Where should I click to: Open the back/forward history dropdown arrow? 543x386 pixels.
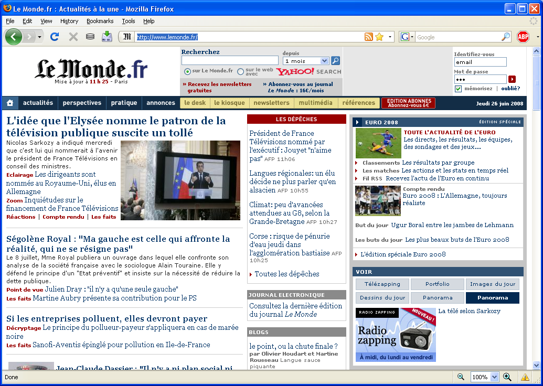pos(39,37)
